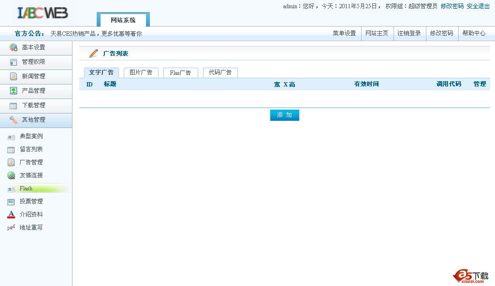Click the 广告管理 sidebar icon
495x286 pixels.
coord(11,162)
